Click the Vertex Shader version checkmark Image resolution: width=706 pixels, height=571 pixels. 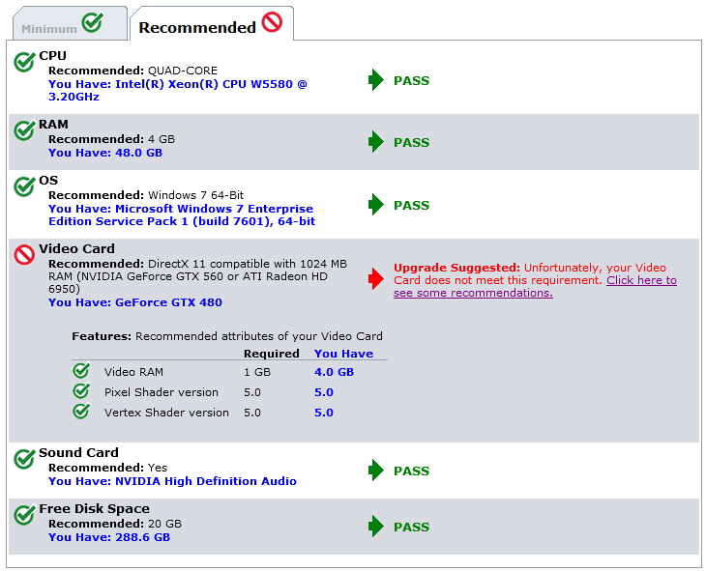click(x=81, y=412)
